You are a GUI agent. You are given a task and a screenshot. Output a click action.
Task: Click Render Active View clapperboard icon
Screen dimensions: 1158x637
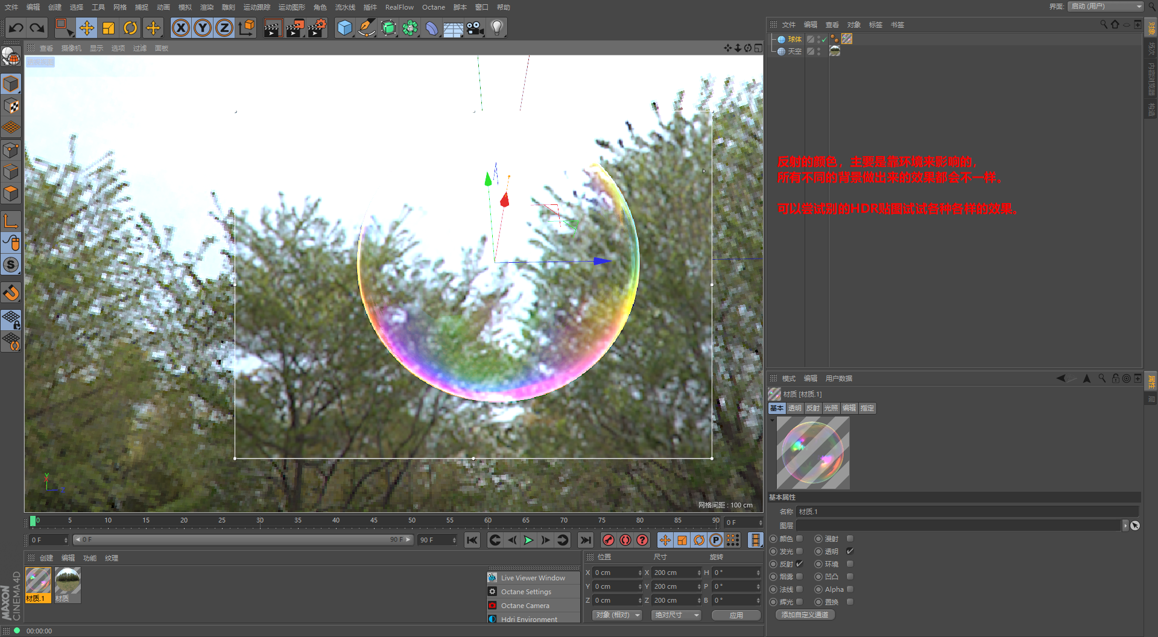[273, 28]
